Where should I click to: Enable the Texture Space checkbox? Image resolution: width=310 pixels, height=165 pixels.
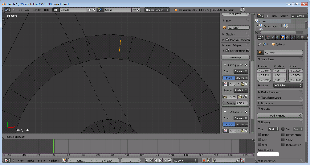(283, 135)
